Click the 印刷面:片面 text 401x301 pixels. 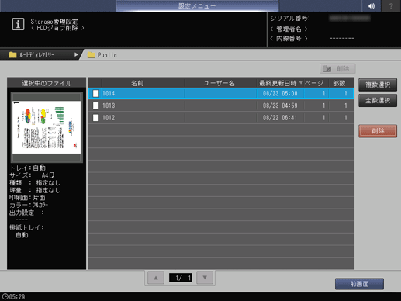click(x=27, y=198)
